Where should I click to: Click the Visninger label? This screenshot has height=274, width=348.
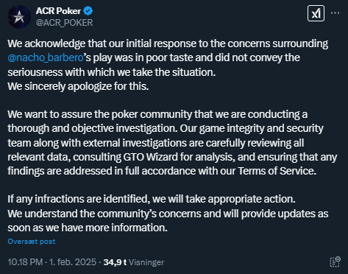(146, 262)
